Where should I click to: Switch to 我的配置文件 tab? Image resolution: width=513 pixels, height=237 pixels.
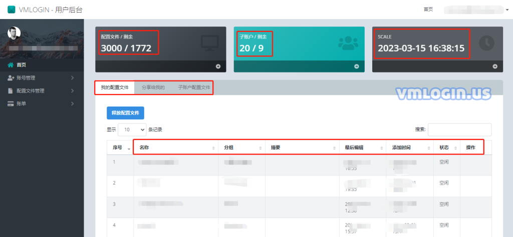point(115,87)
